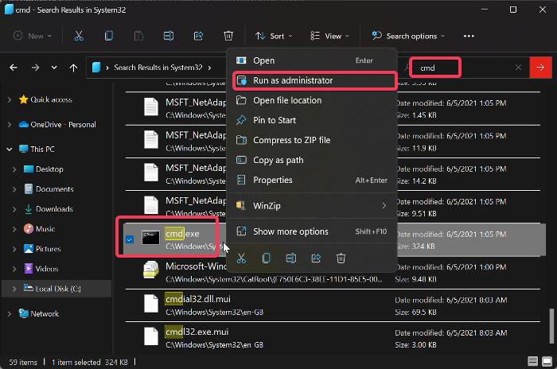This screenshot has height=369, width=557.
Task: Open the Search options dropdown
Action: point(408,36)
